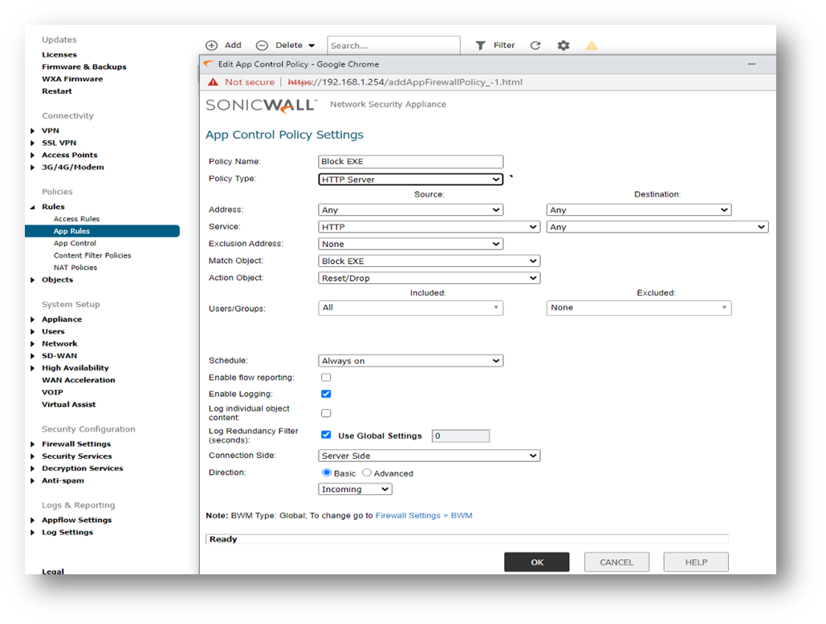The image size is (826, 624).
Task: Expand the VPN menu arrow
Action: (x=33, y=131)
